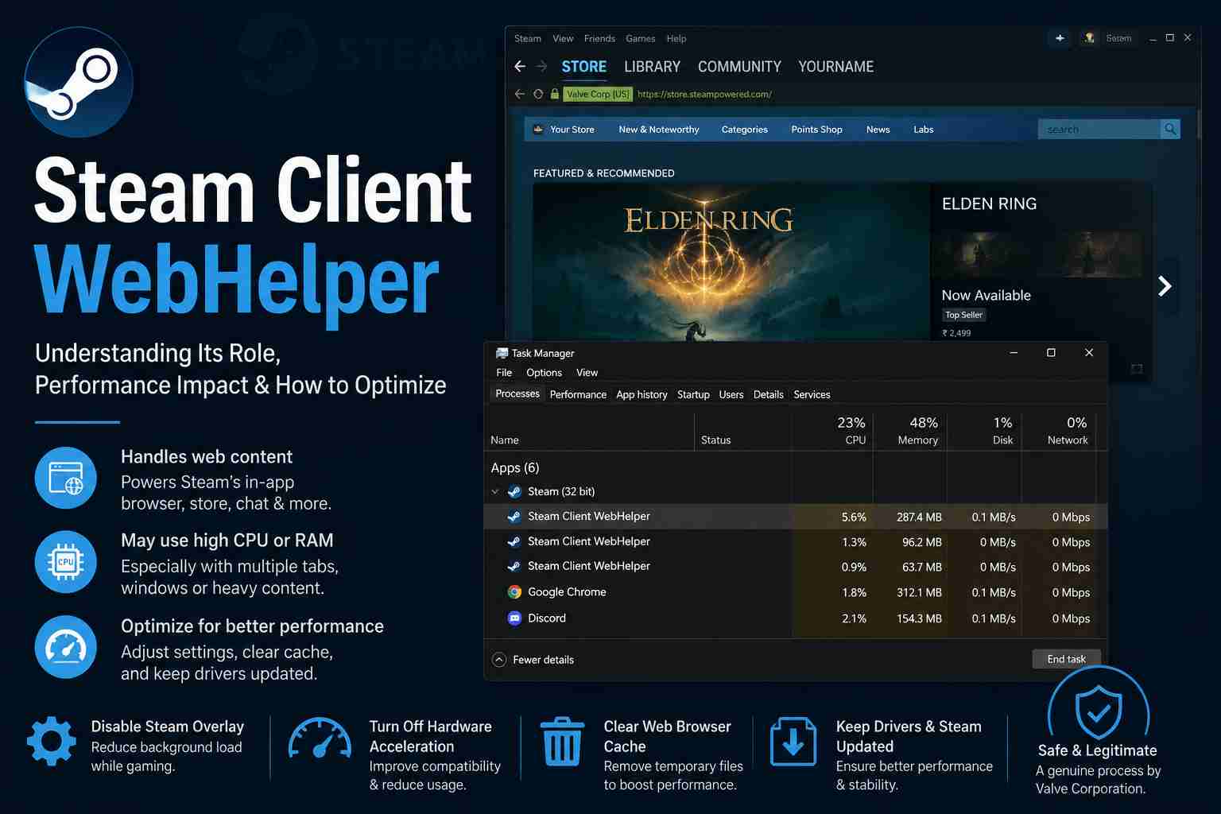Collapse view with Fewer details

point(533,660)
